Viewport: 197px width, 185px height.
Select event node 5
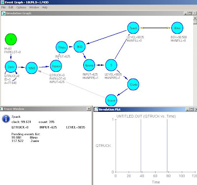111,65
